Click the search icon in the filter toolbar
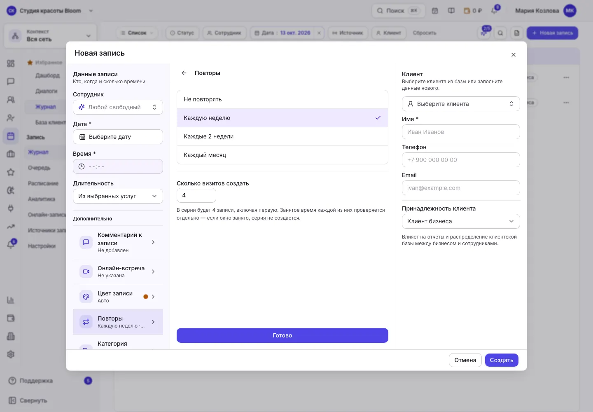 500,33
